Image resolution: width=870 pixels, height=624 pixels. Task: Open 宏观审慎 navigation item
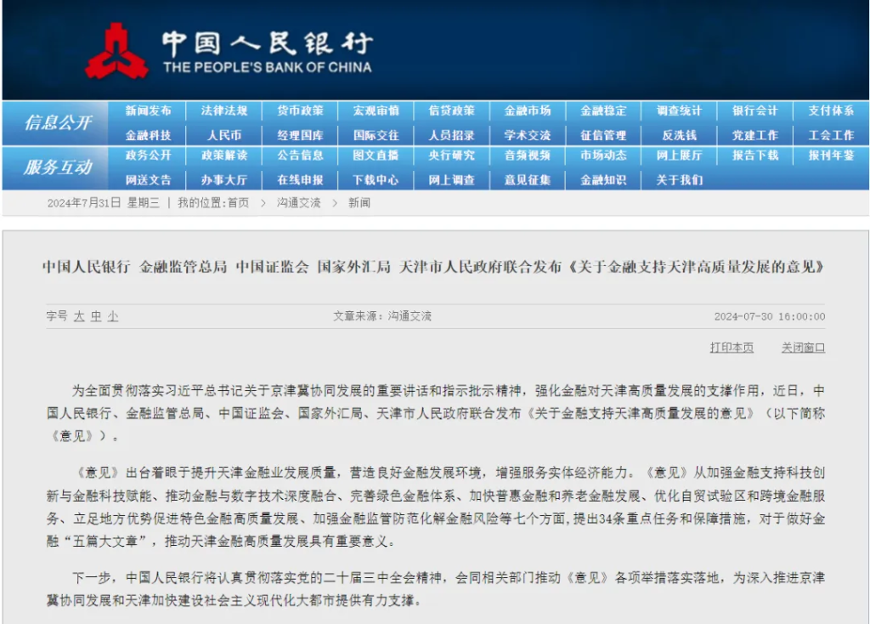tap(376, 111)
